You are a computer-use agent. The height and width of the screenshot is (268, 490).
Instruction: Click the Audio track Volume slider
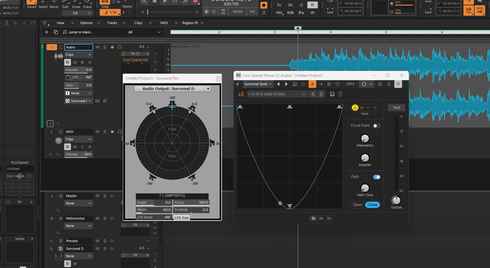click(78, 70)
